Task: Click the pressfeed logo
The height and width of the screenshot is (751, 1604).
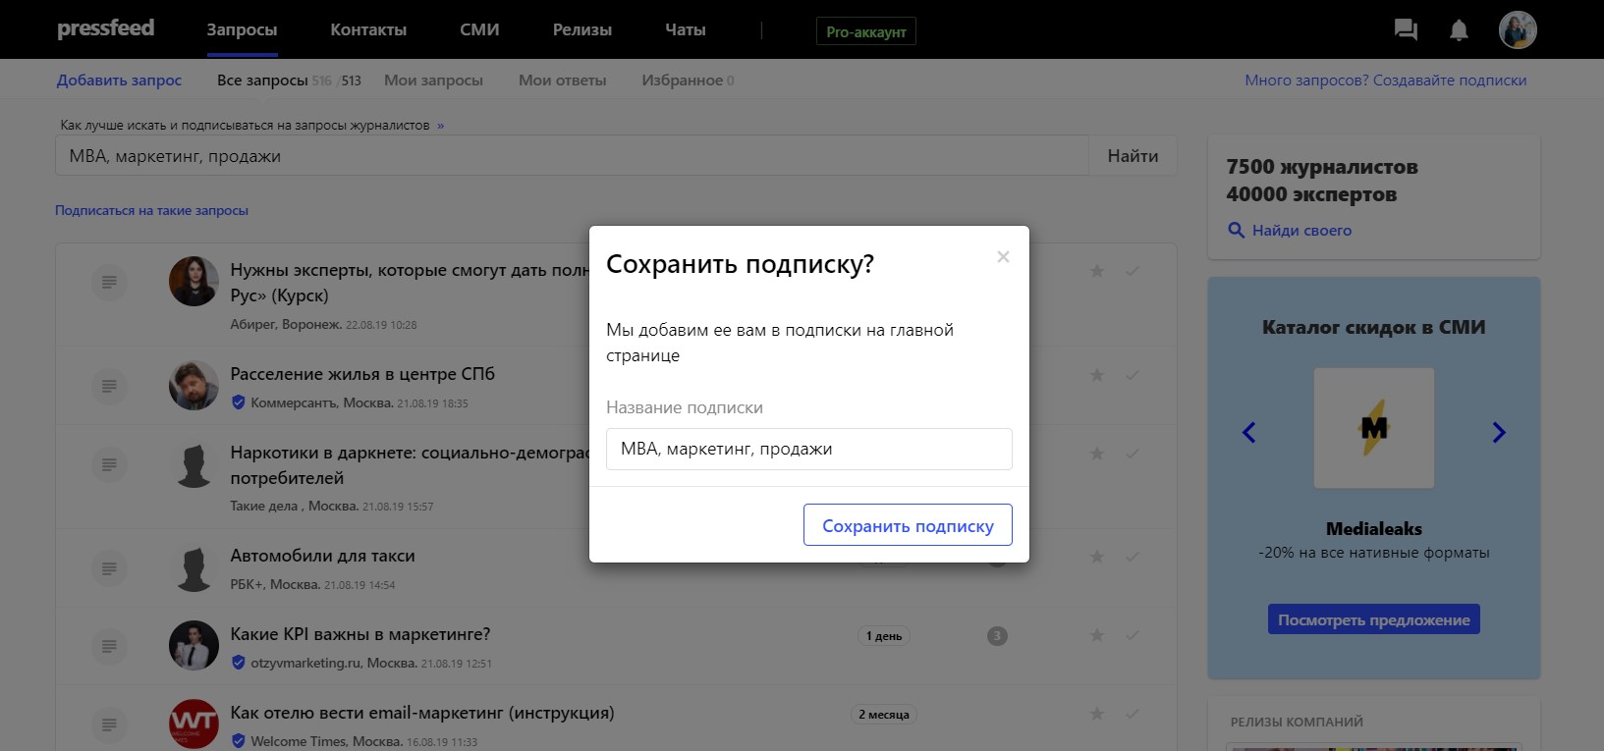Action: [x=106, y=28]
